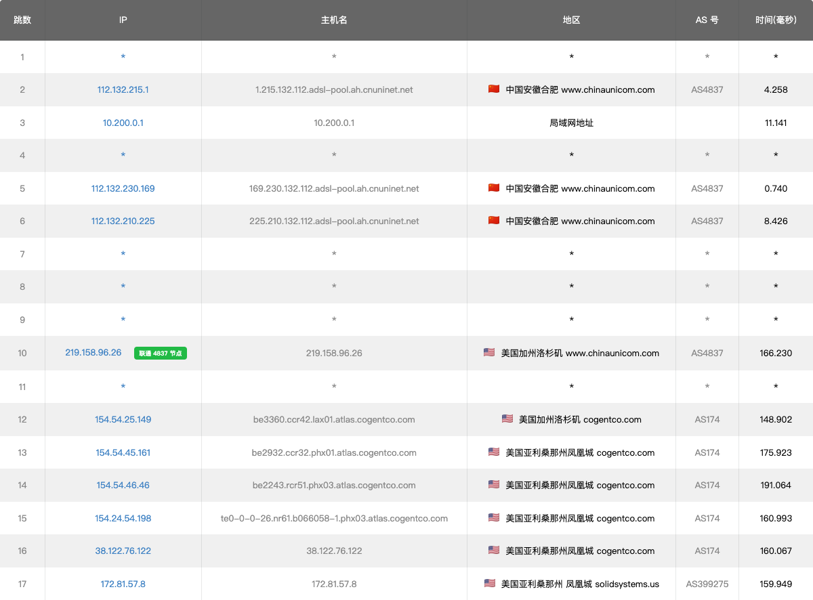Screen dimensions: 813x600
Task: Click the 地区 column header
Action: pos(572,20)
